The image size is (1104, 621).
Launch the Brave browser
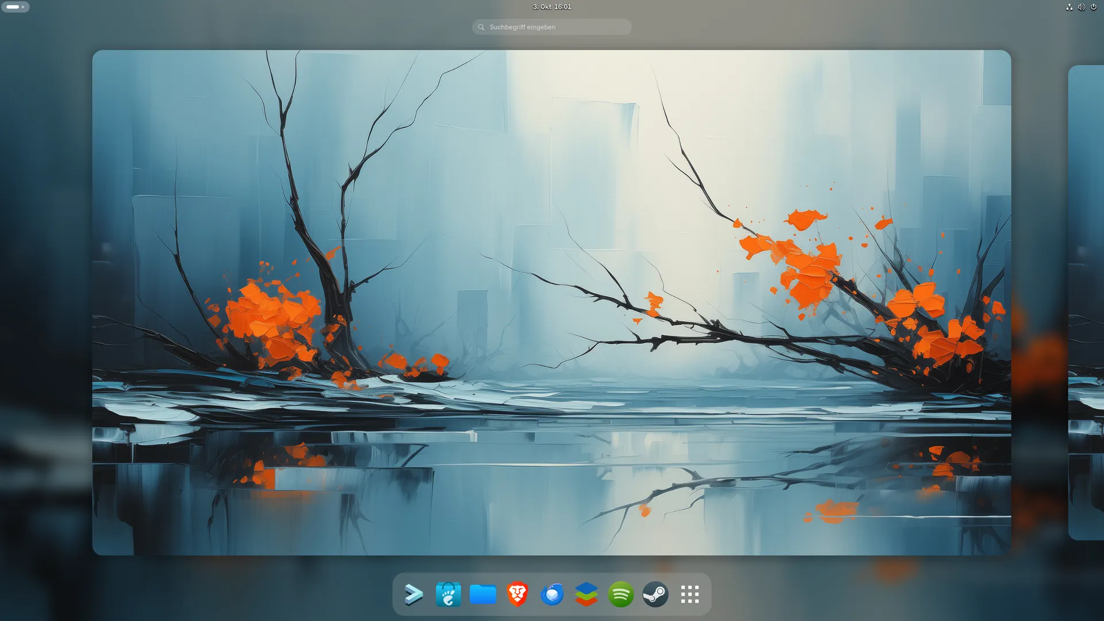click(x=517, y=595)
